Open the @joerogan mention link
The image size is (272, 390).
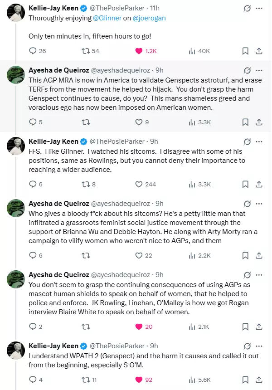(x=149, y=18)
